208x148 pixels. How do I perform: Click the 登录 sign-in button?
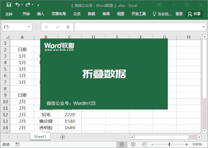pos(179,14)
